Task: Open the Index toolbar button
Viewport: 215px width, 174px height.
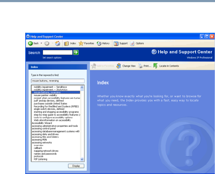Action: (70, 44)
